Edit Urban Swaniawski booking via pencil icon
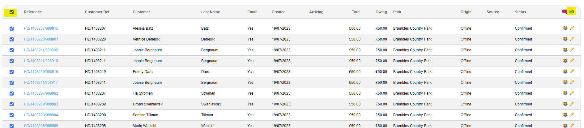Viewport: 584px width, 128px height. click(572, 104)
